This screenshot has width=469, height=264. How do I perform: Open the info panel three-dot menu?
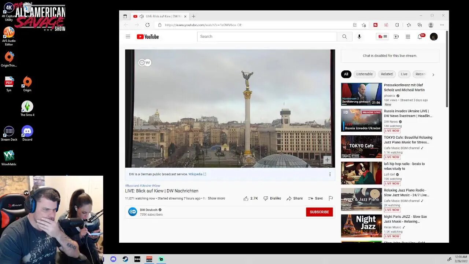coord(330,174)
